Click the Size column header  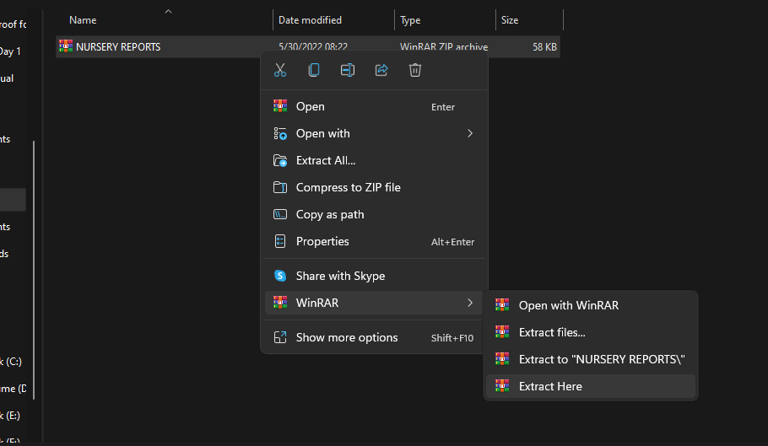click(510, 20)
